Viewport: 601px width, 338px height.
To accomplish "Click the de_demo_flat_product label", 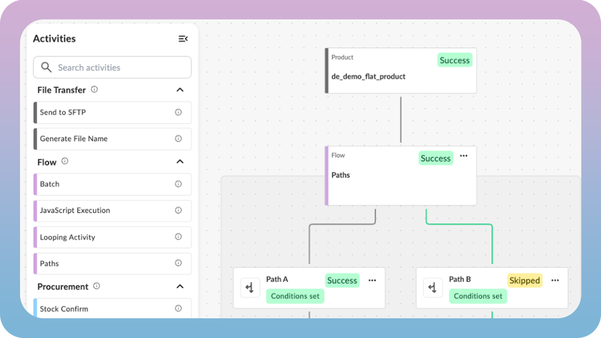I will point(368,76).
